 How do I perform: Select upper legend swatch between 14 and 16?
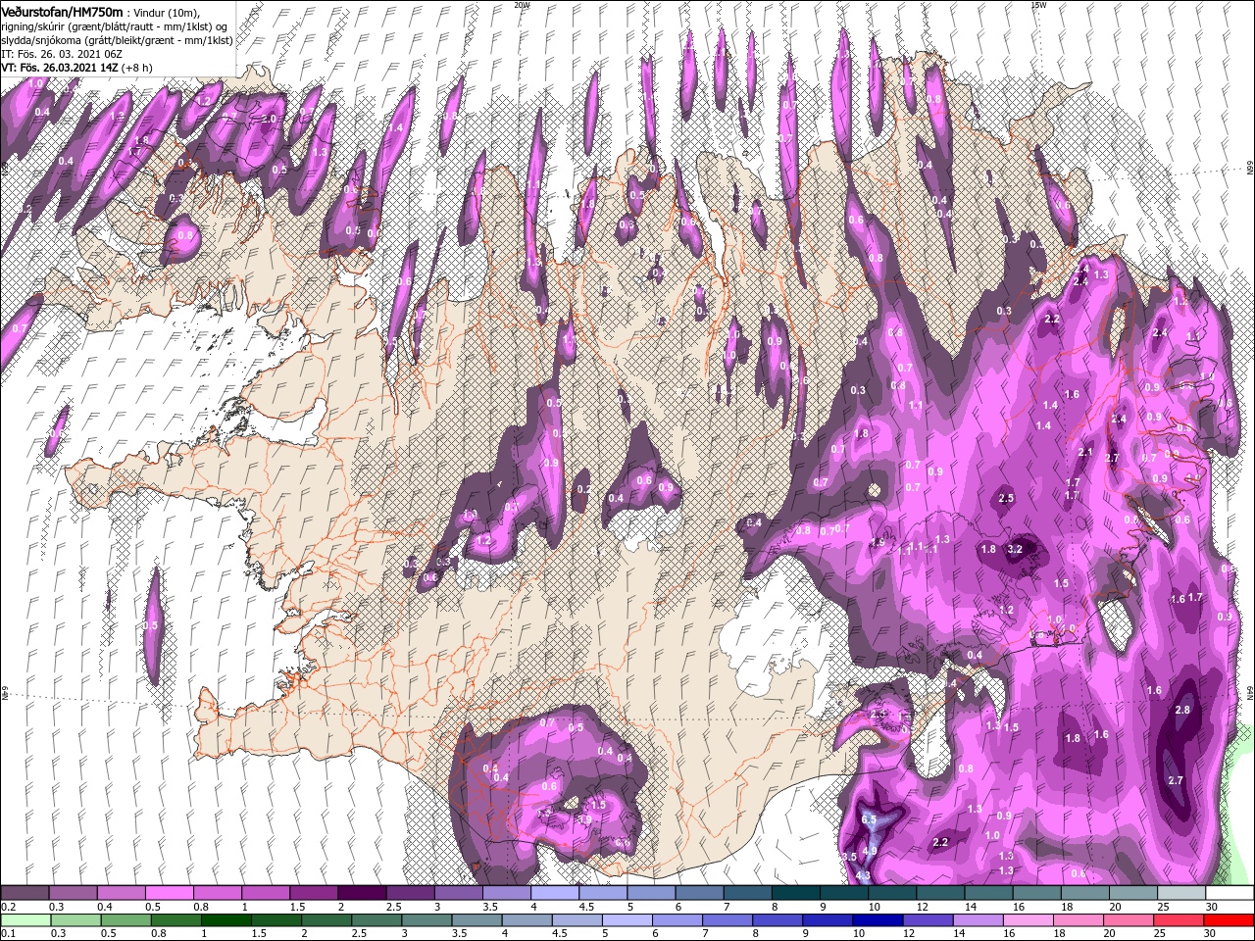[x=989, y=893]
